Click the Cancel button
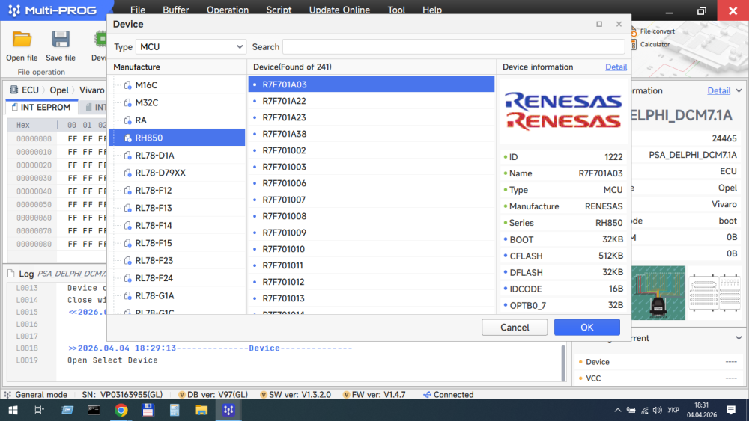Viewport: 749px width, 421px height. click(x=515, y=327)
